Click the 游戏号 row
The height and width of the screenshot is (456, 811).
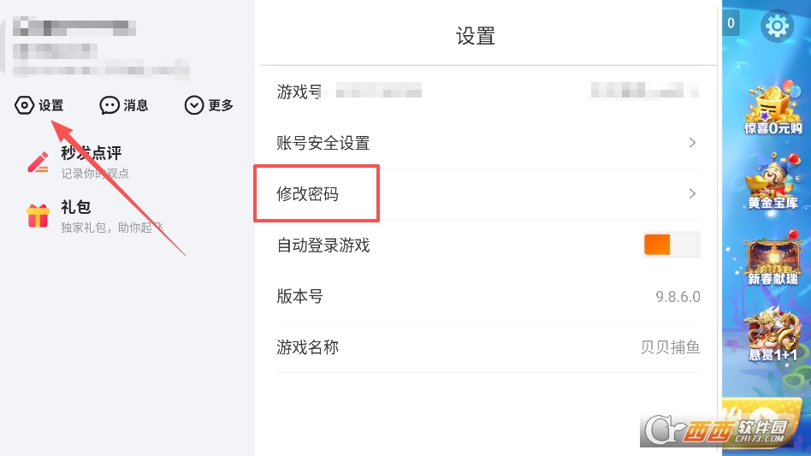pyautogui.click(x=488, y=92)
